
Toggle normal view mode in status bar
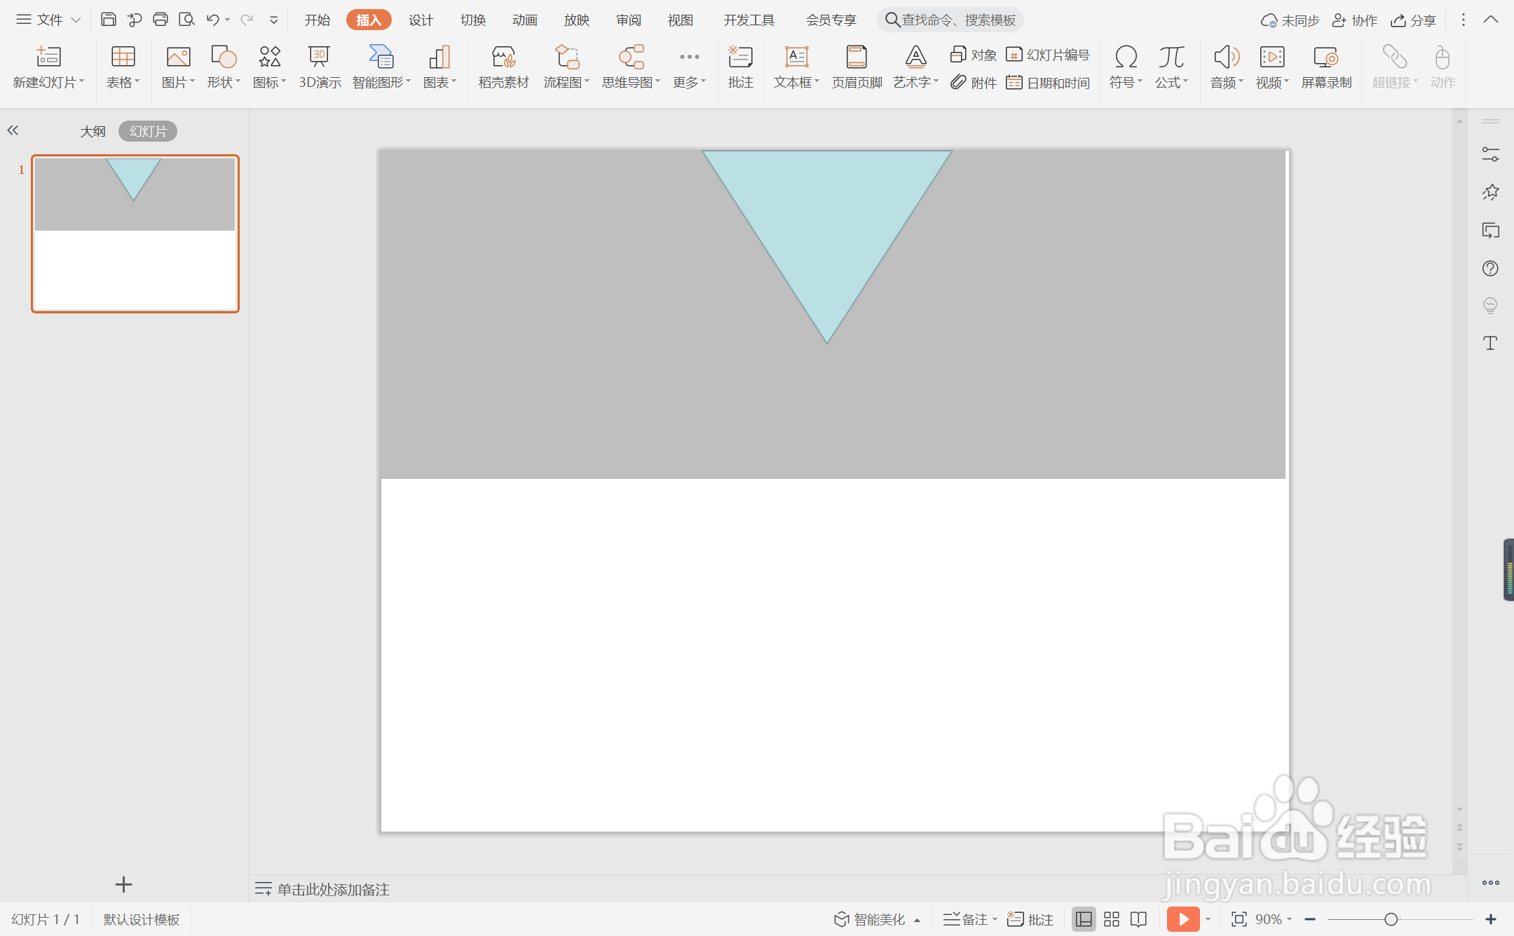pyautogui.click(x=1084, y=919)
